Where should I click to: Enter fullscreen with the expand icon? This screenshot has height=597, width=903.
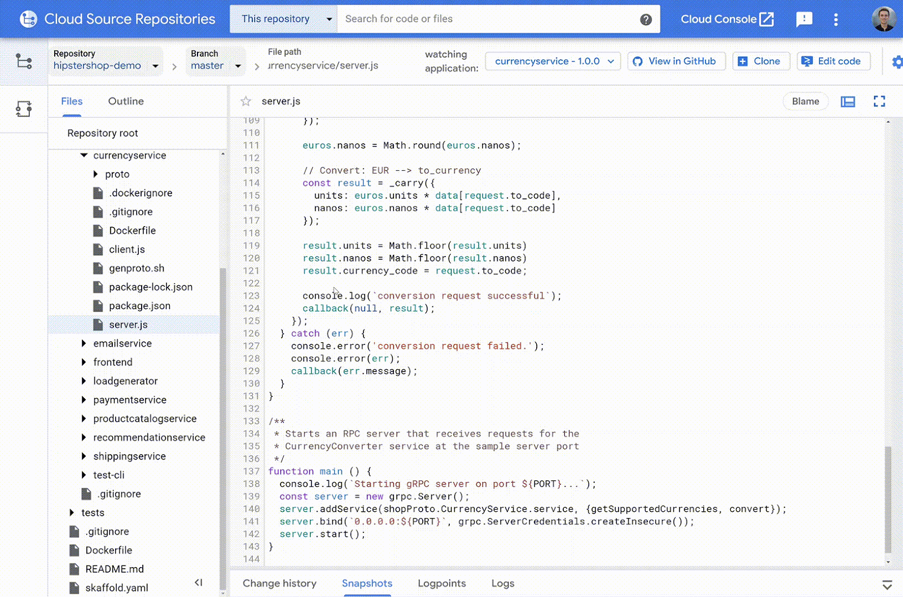(x=879, y=101)
